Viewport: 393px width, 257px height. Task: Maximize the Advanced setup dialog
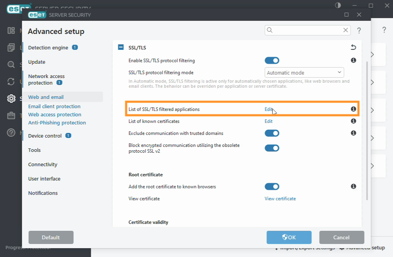click(x=347, y=15)
